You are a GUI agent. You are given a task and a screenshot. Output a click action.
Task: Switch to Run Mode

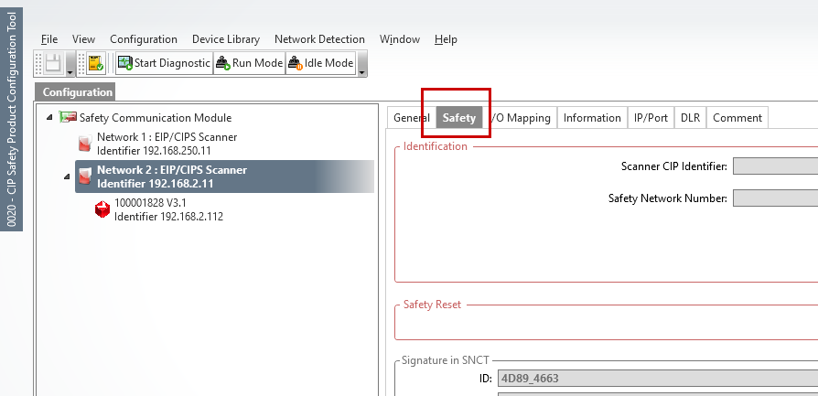pyautogui.click(x=250, y=63)
